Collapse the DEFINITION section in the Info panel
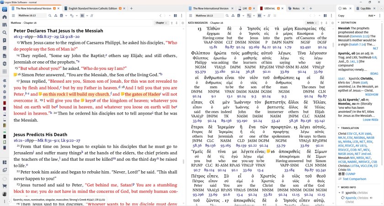 (340, 22)
